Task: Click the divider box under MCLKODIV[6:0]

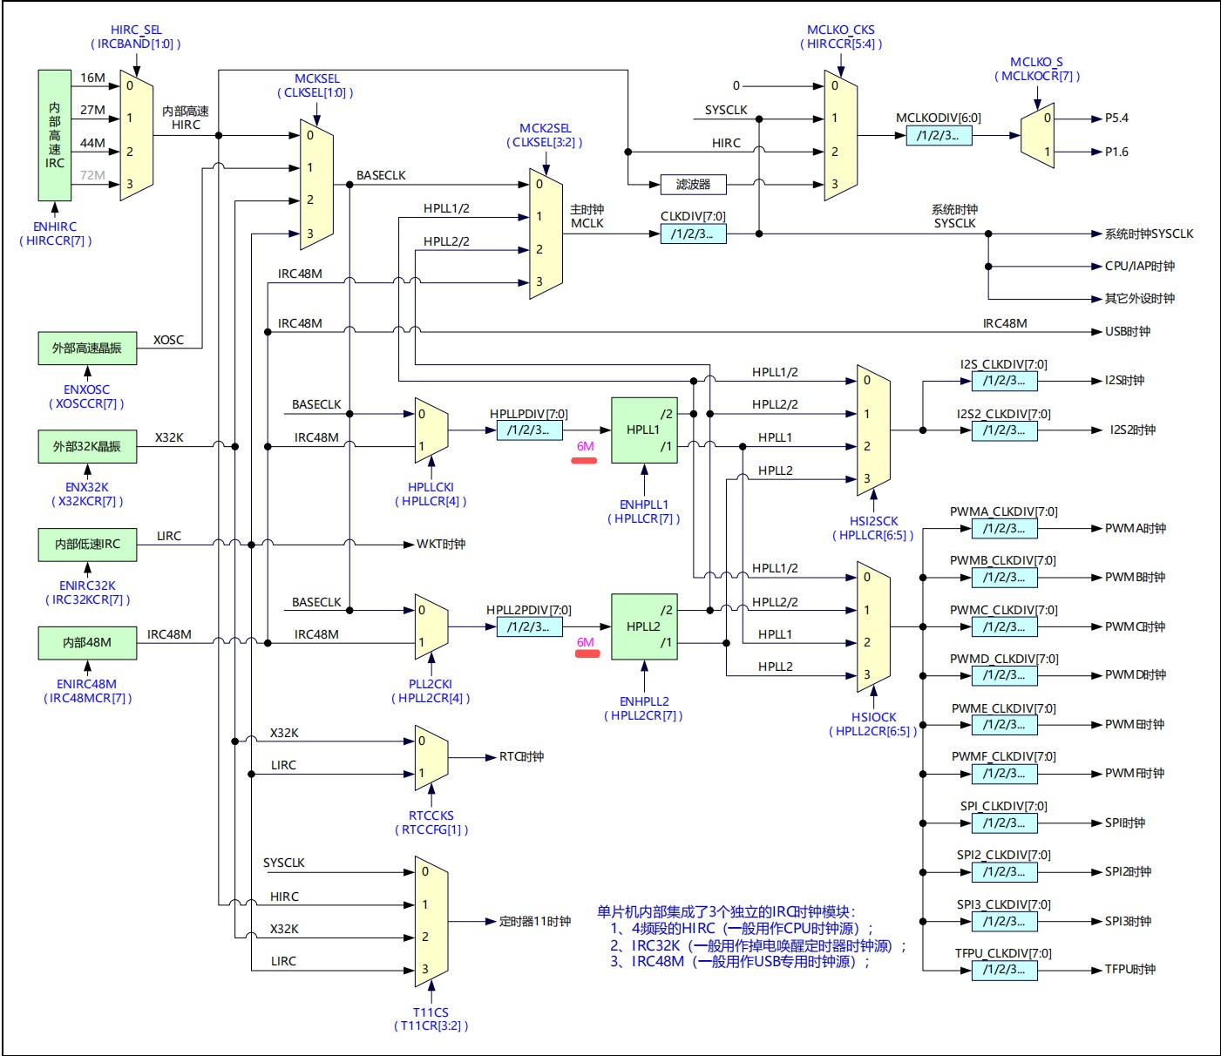Action: tap(939, 135)
